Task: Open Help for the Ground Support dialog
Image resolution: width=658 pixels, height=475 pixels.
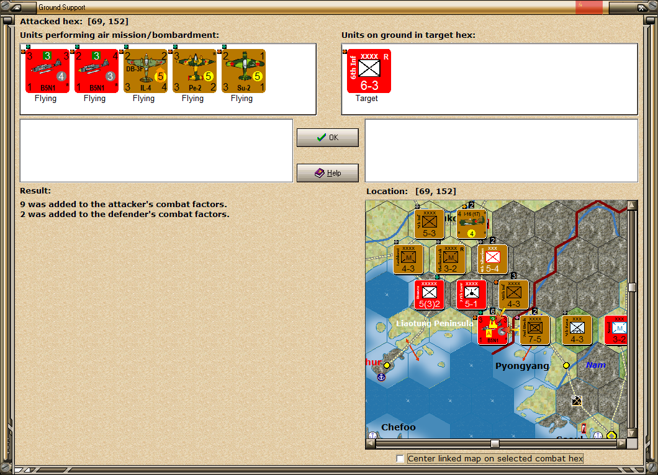Action: point(327,172)
